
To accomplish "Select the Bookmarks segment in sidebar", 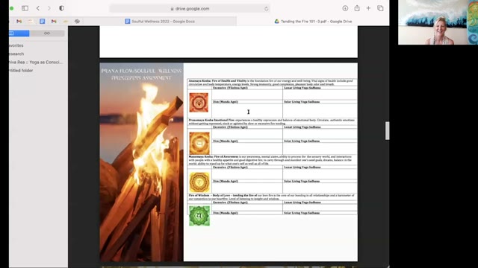I will (19, 33).
